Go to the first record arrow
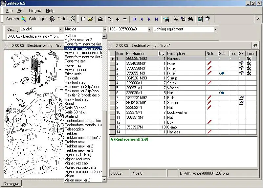Image resolution: width=263 pixels, height=188 pixels. tap(135, 19)
